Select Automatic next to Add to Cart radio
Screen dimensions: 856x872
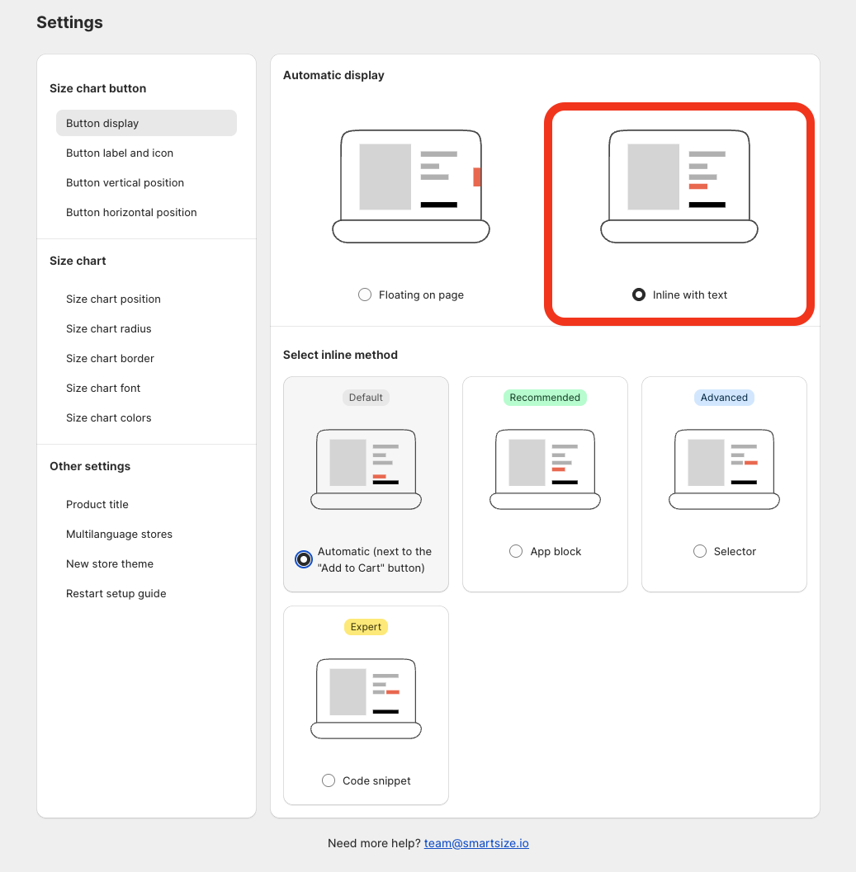(304, 559)
